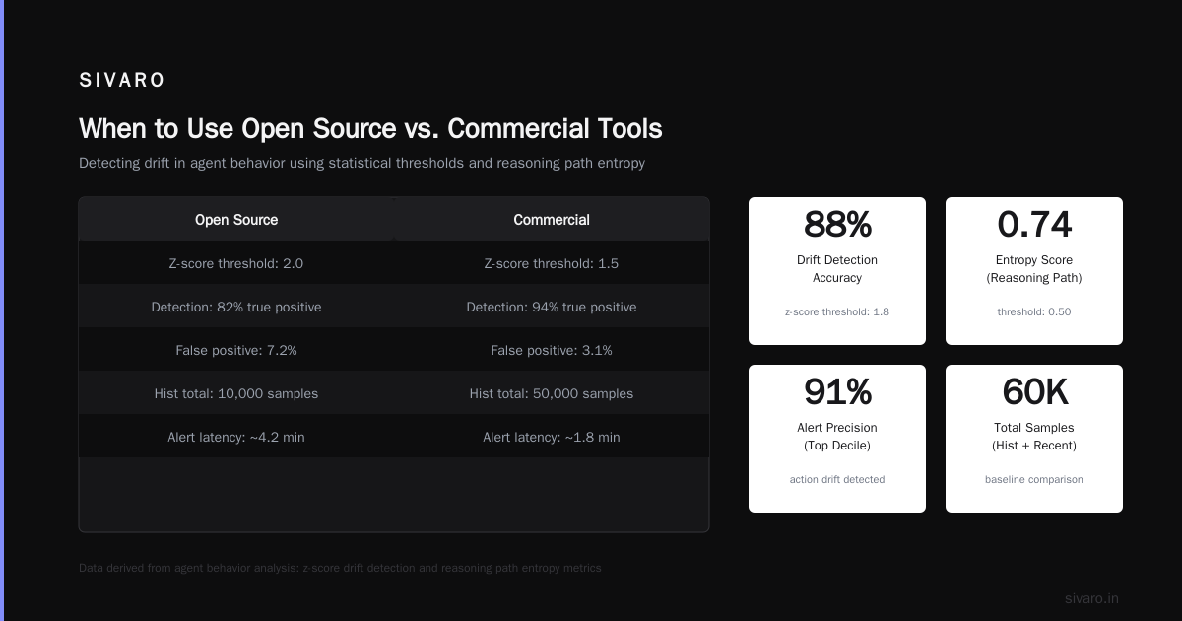The width and height of the screenshot is (1182, 621).
Task: Click 'Hist total: 10,000 samples' cell
Action: tap(236, 393)
